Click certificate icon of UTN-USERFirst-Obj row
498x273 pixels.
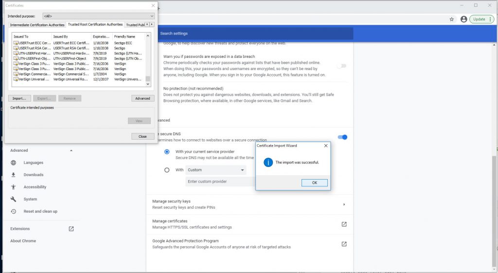[x=16, y=58]
